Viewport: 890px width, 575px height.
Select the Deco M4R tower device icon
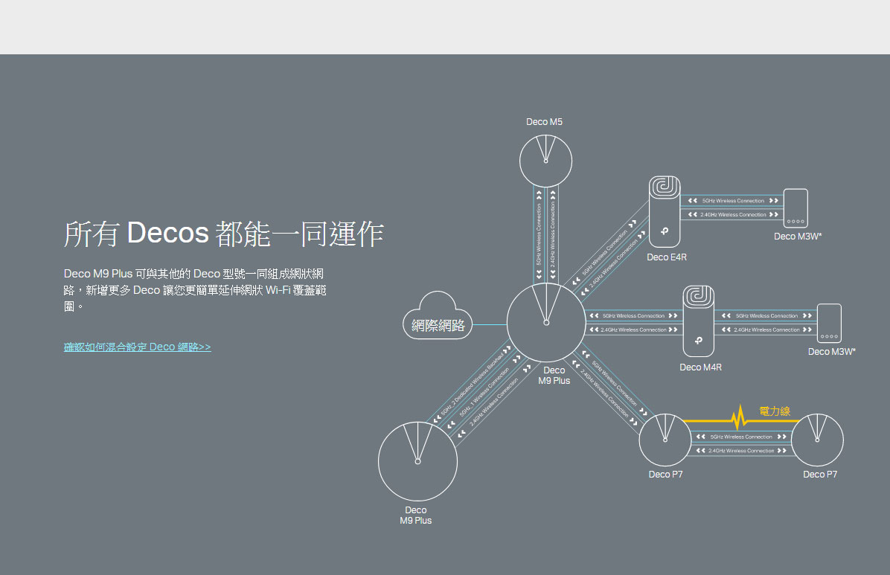point(698,321)
